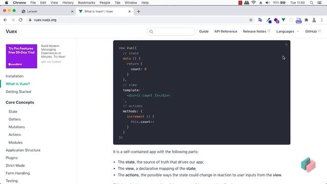The width and height of the screenshot is (327, 184).
Task: Click the Vuex site title
Action: point(11,32)
